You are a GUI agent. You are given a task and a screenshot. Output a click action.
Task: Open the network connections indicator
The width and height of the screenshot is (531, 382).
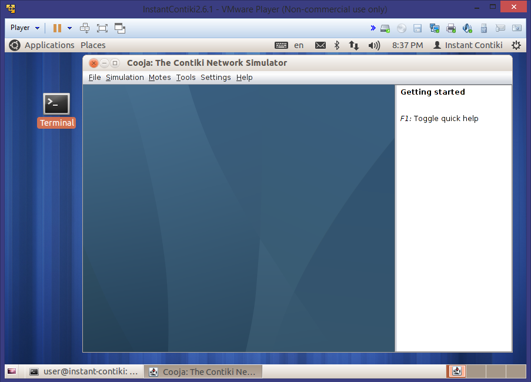353,45
